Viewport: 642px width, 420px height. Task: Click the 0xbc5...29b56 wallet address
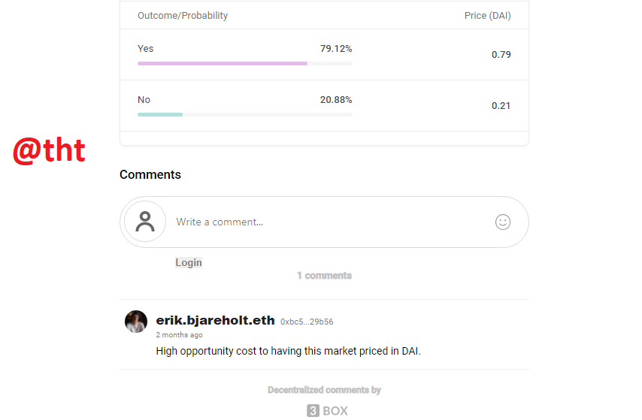[307, 322]
